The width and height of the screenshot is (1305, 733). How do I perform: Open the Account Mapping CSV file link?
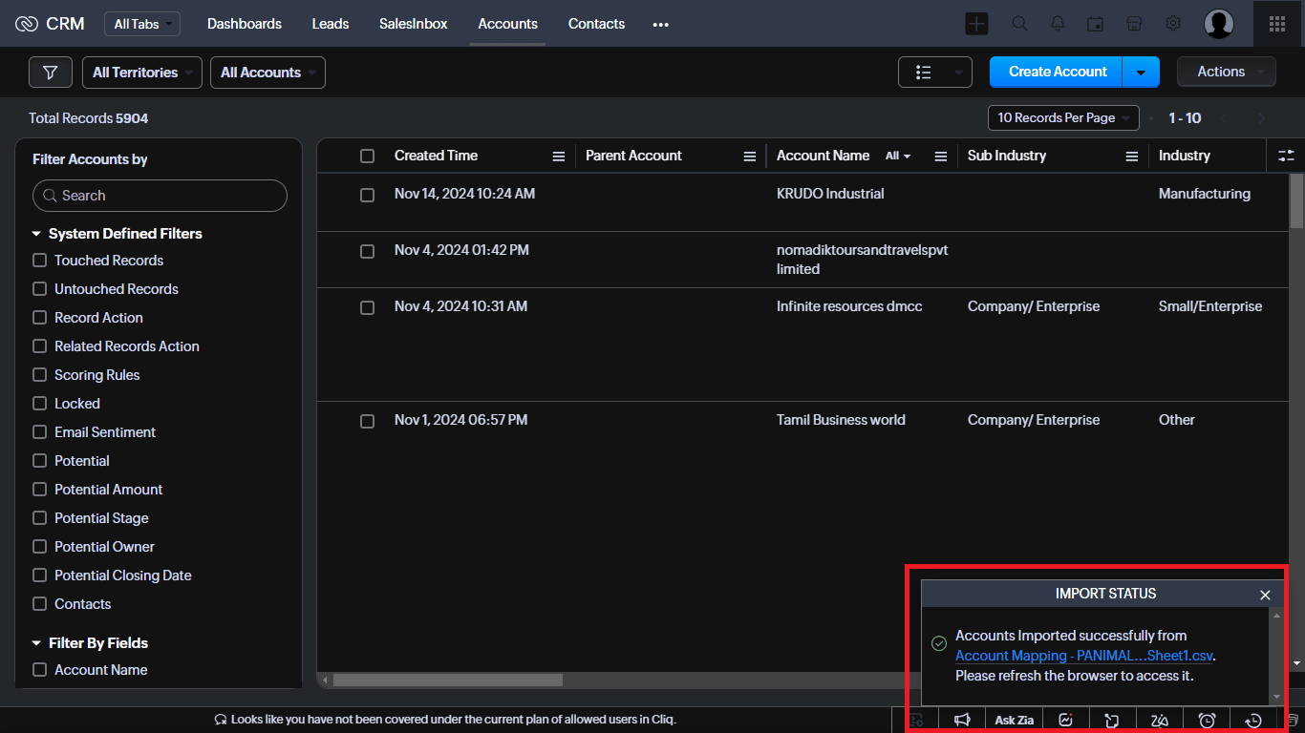pos(1084,656)
